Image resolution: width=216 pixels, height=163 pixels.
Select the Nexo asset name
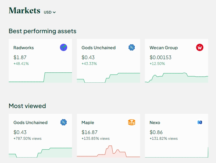[x=155, y=123]
